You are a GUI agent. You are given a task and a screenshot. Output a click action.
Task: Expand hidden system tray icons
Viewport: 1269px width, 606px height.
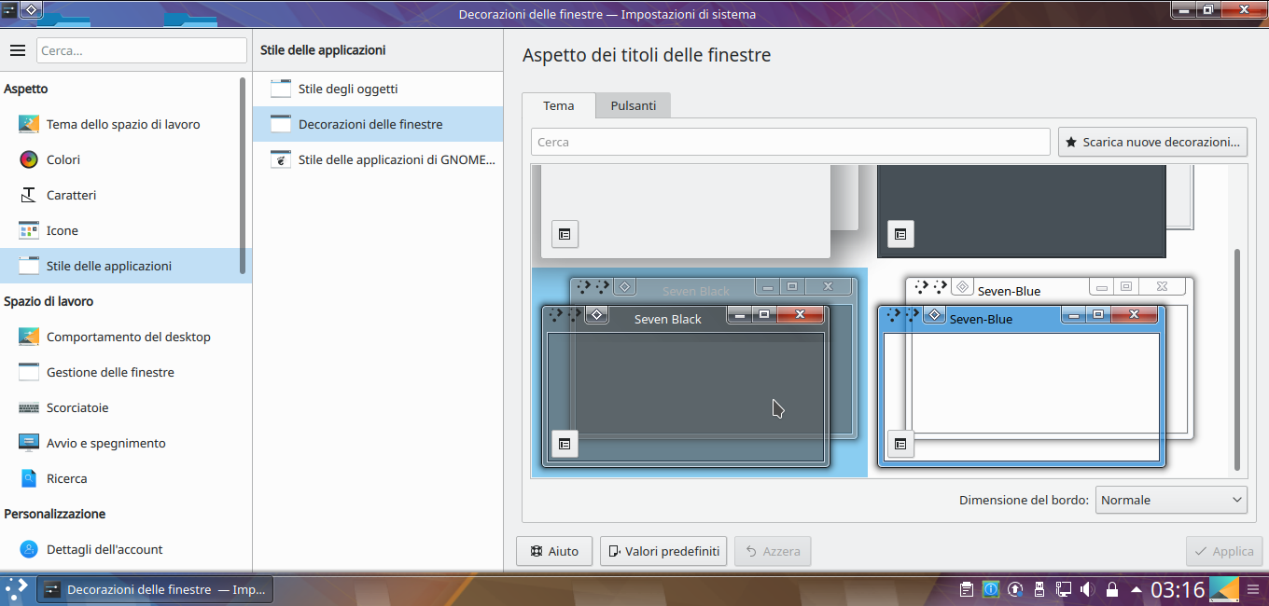tap(1136, 589)
